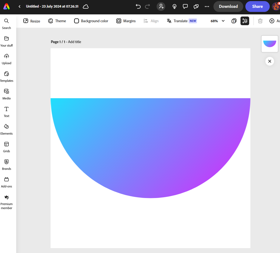Click the Upload icon in sidebar

pos(6,59)
